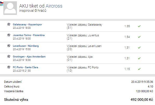This screenshot has width=155, height=105.
Task: Open the FC Porto - Santa Clara match link
Action: tap(25, 67)
